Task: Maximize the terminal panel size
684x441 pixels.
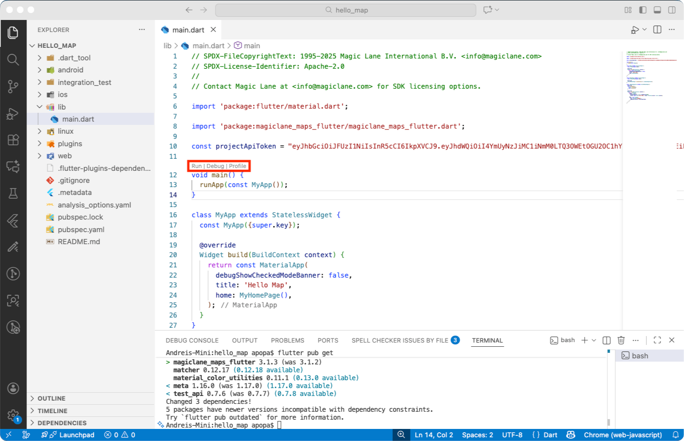Action: (x=657, y=340)
